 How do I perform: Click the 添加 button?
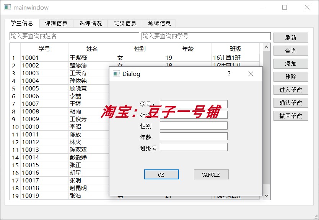[x=291, y=64]
